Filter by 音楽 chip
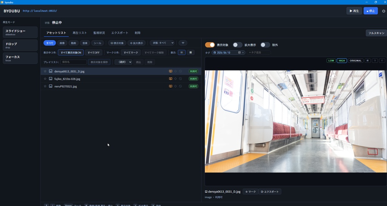This screenshot has height=206, width=387. point(85,43)
